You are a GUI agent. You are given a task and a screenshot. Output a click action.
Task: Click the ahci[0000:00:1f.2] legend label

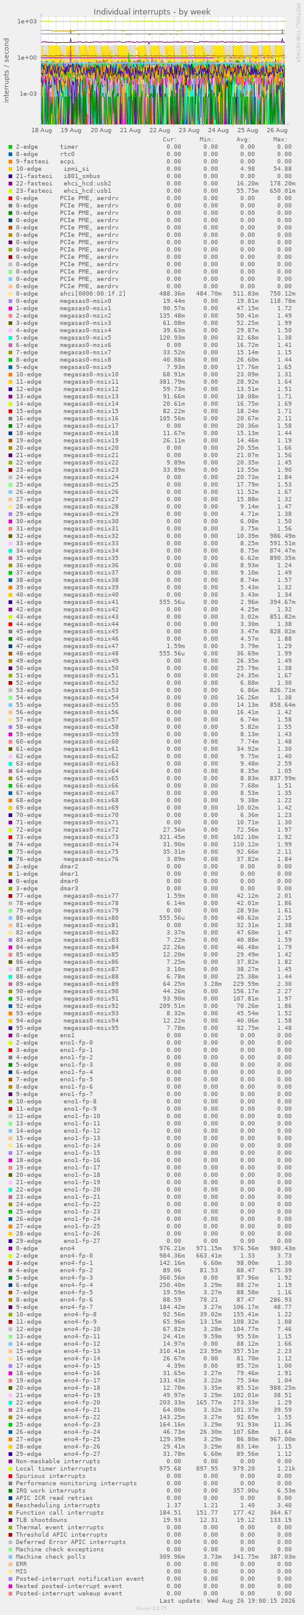click(x=93, y=293)
